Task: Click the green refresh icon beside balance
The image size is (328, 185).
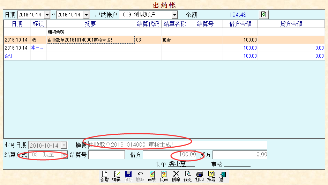Action: (x=263, y=15)
